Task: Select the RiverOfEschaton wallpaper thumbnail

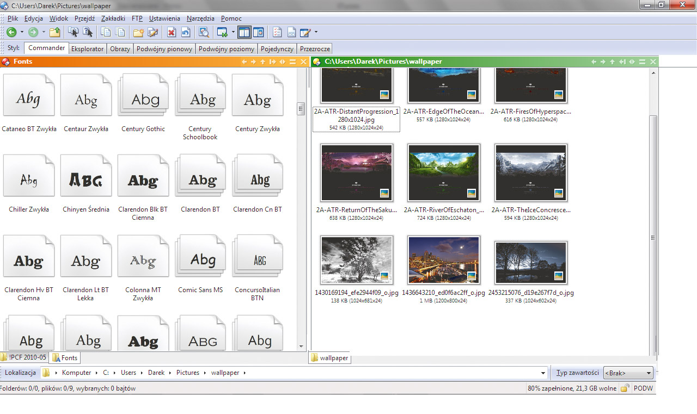Action: click(x=443, y=173)
